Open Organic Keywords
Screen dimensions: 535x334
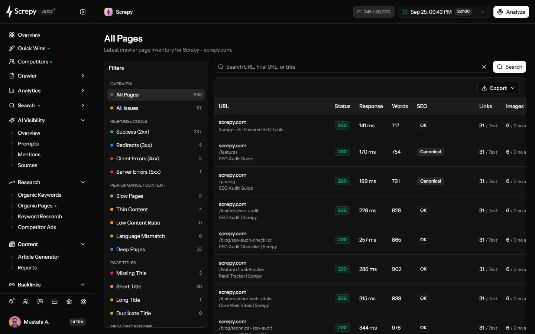coord(39,195)
